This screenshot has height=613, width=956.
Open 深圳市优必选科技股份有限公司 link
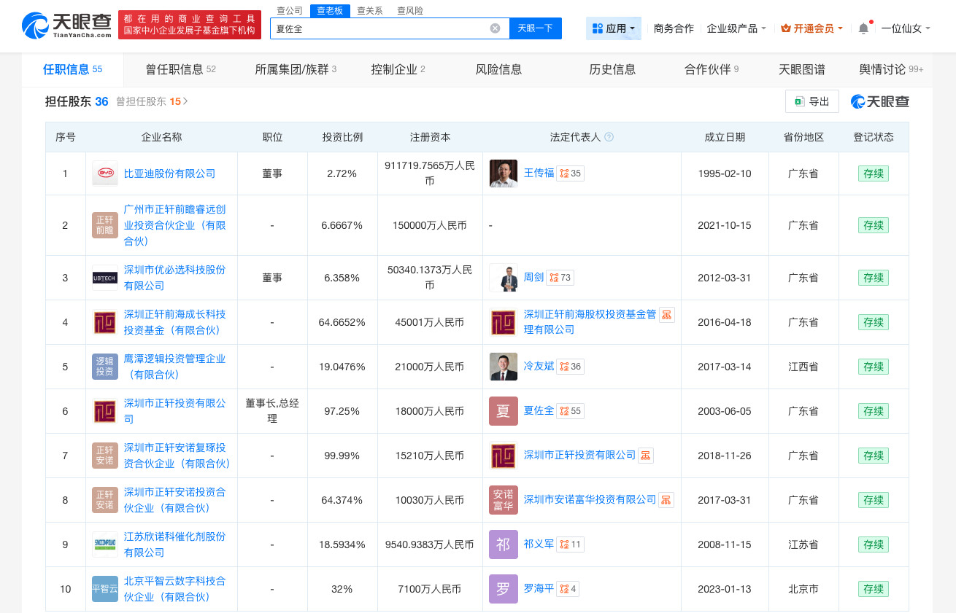(x=175, y=278)
